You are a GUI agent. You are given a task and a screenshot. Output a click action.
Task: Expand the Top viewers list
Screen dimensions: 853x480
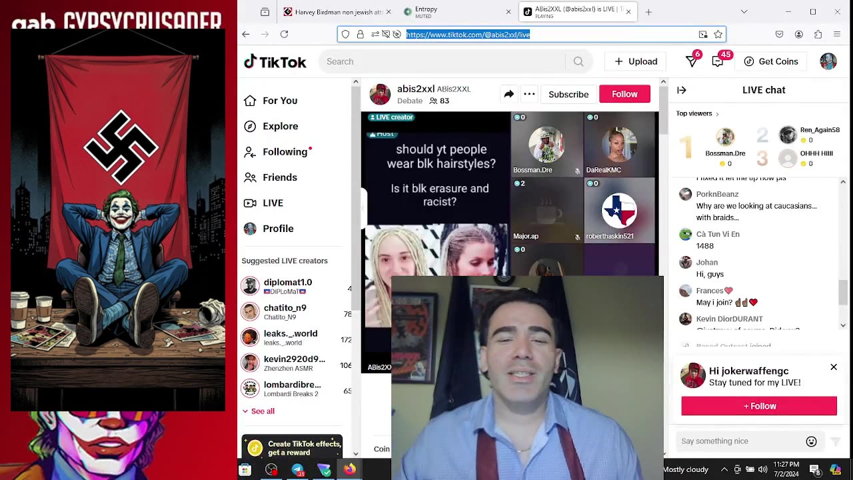click(698, 113)
